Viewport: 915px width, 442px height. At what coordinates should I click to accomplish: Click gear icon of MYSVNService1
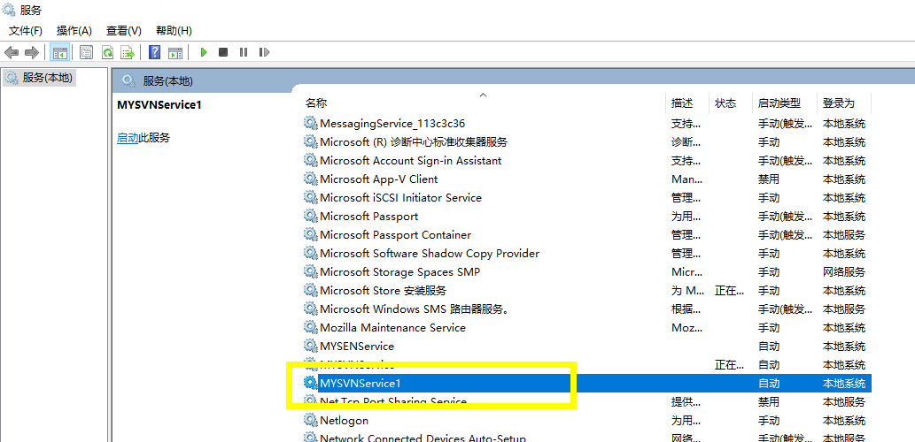coord(310,383)
